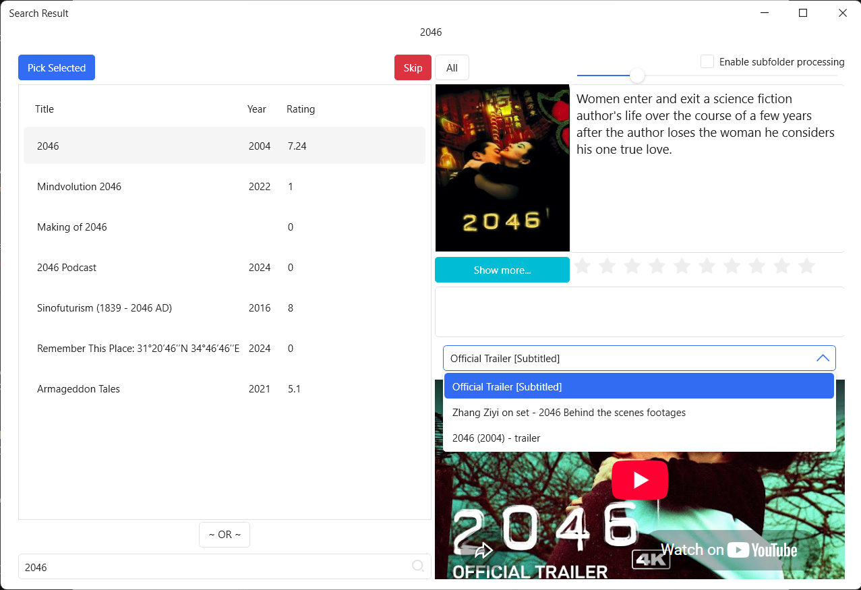This screenshot has height=590, width=861.
Task: Play the YouTube trailer video
Action: (x=640, y=480)
